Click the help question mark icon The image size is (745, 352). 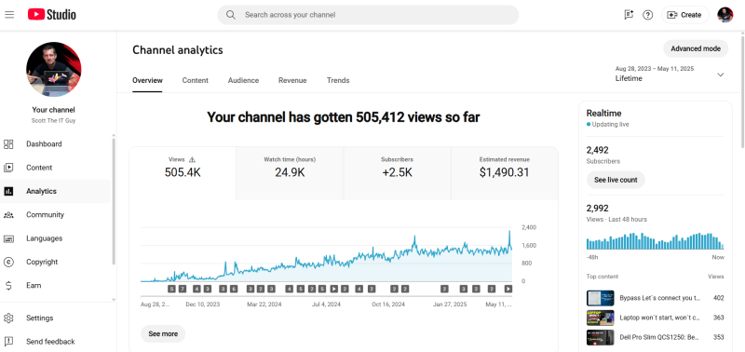pyautogui.click(x=647, y=15)
